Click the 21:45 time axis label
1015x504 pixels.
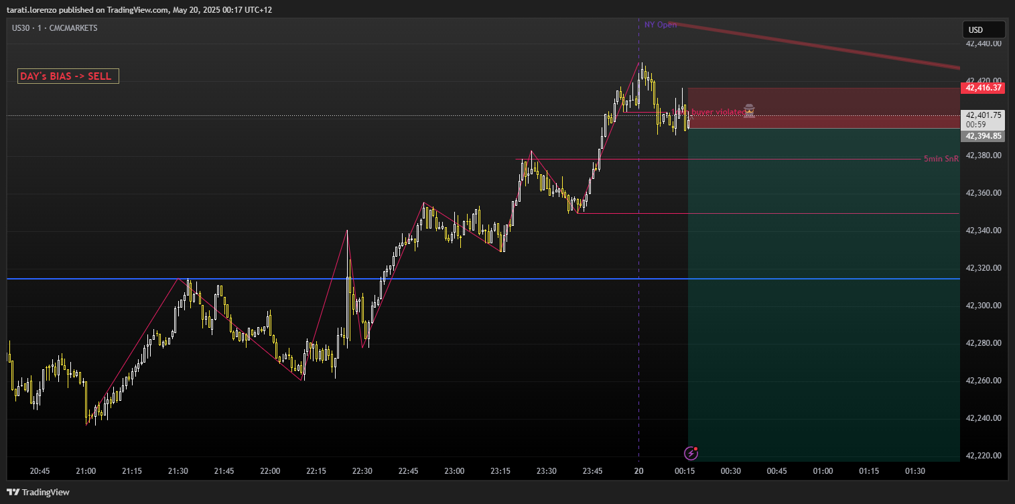[224, 471]
